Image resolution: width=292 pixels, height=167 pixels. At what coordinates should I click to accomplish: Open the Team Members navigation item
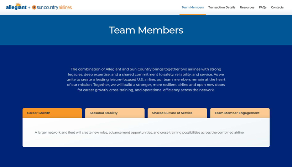(x=193, y=7)
